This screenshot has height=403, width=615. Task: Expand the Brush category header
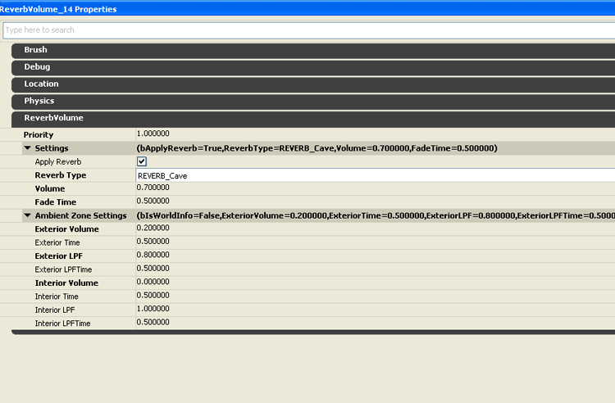pyautogui.click(x=313, y=50)
